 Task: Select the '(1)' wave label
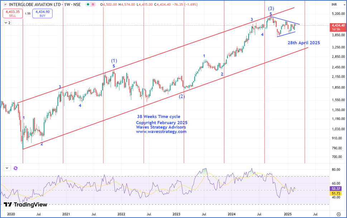(114, 61)
